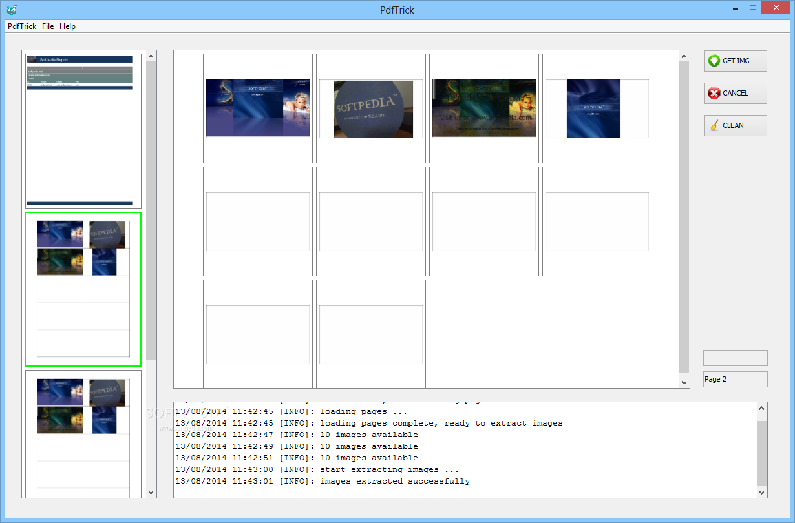The height and width of the screenshot is (523, 795).
Task: Click page list scrollbar up arrow
Action: [x=151, y=56]
